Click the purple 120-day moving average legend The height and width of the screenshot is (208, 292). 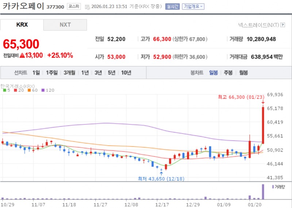pos(48,90)
